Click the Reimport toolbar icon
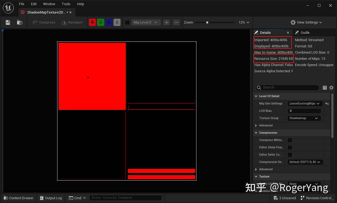The image size is (337, 203). point(72,22)
